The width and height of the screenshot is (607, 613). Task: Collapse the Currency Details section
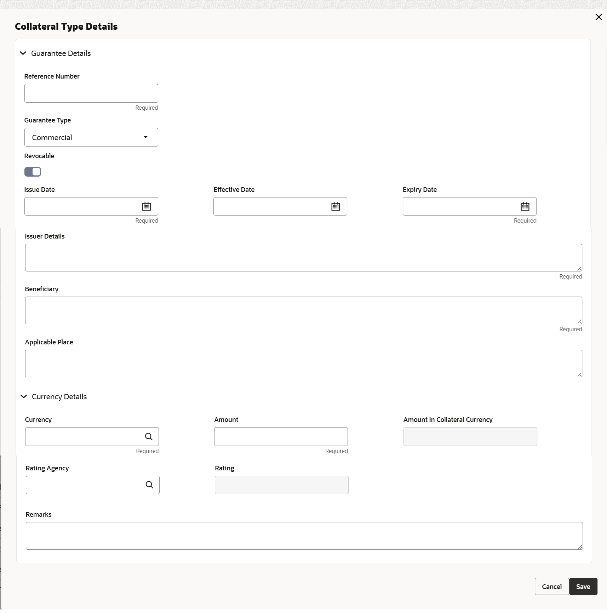(x=24, y=397)
